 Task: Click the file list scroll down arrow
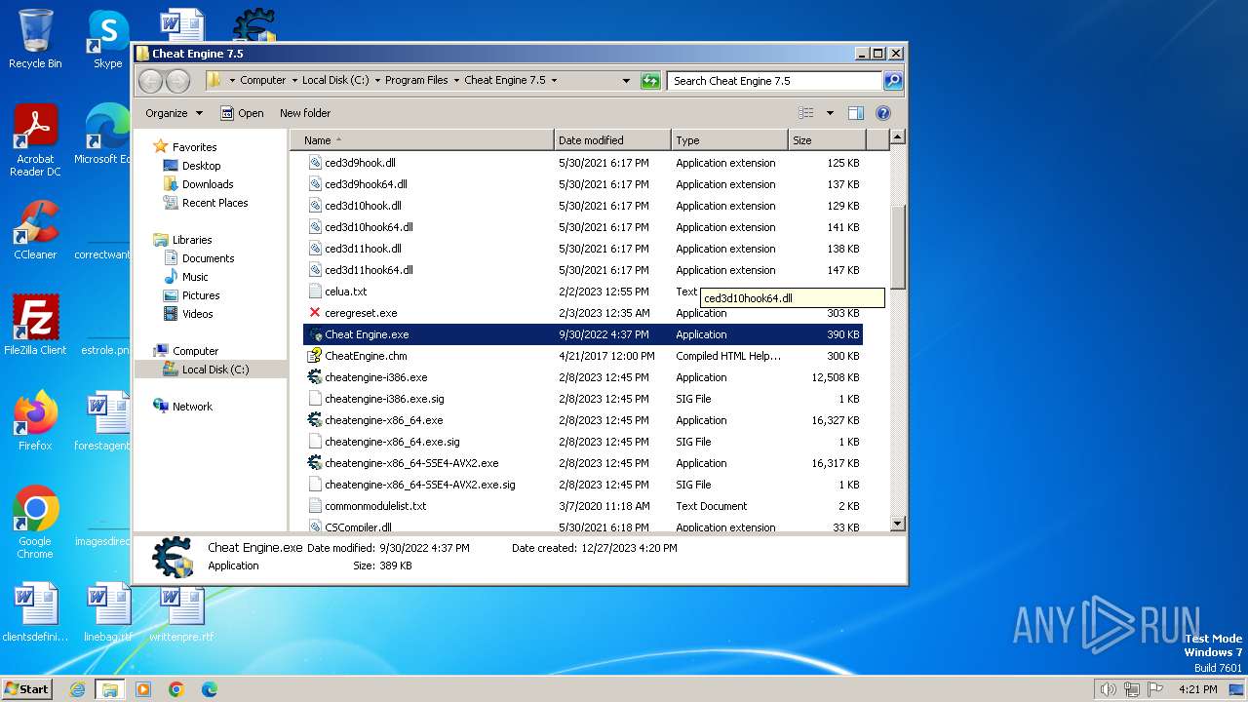(898, 525)
